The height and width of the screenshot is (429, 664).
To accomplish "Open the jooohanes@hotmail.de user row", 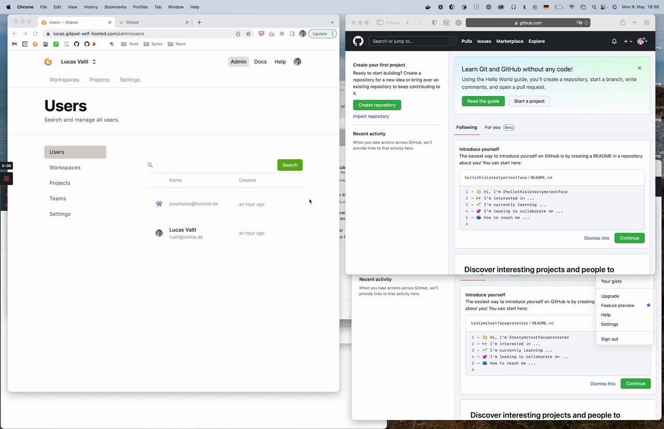I will click(225, 204).
